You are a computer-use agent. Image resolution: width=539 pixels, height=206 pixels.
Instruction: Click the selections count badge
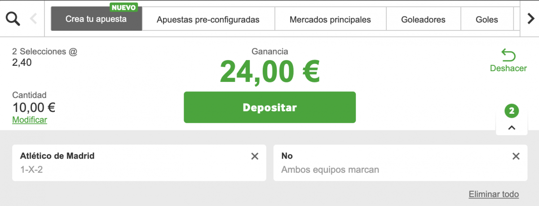(x=512, y=111)
